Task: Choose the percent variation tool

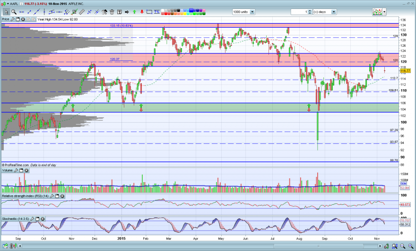Action: point(157,12)
